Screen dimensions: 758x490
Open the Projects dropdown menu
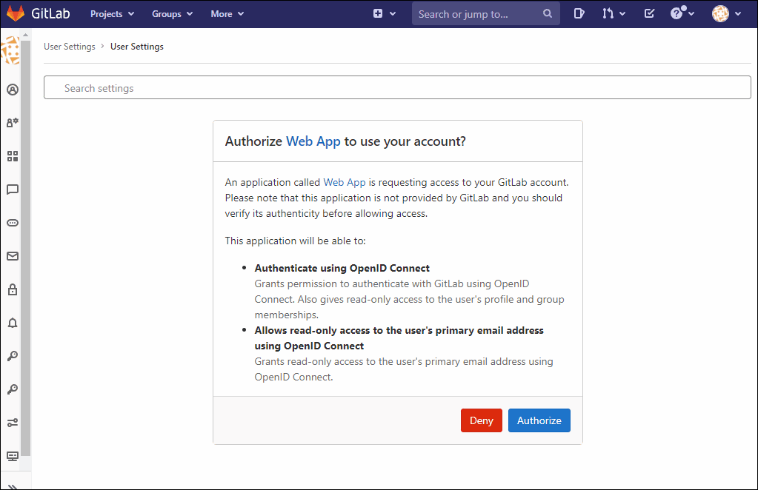[x=112, y=14]
